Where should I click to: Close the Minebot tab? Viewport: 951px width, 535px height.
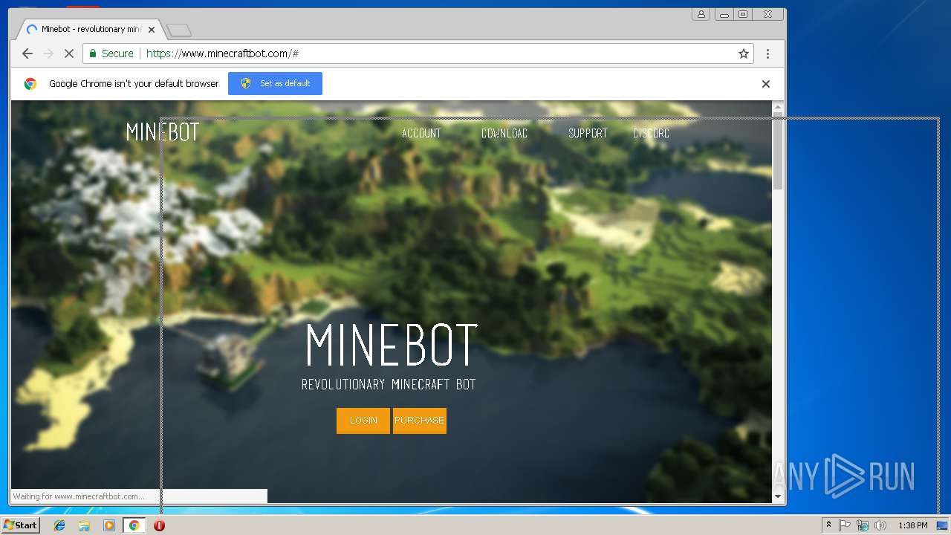tap(152, 30)
